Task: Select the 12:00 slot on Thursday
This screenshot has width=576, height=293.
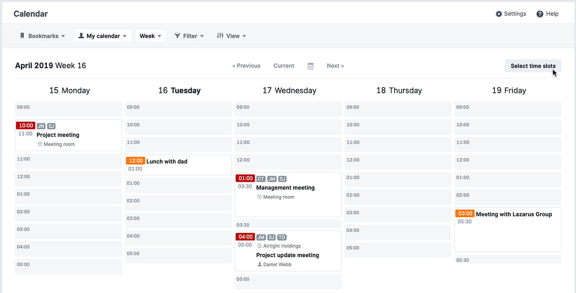Action: [x=398, y=162]
